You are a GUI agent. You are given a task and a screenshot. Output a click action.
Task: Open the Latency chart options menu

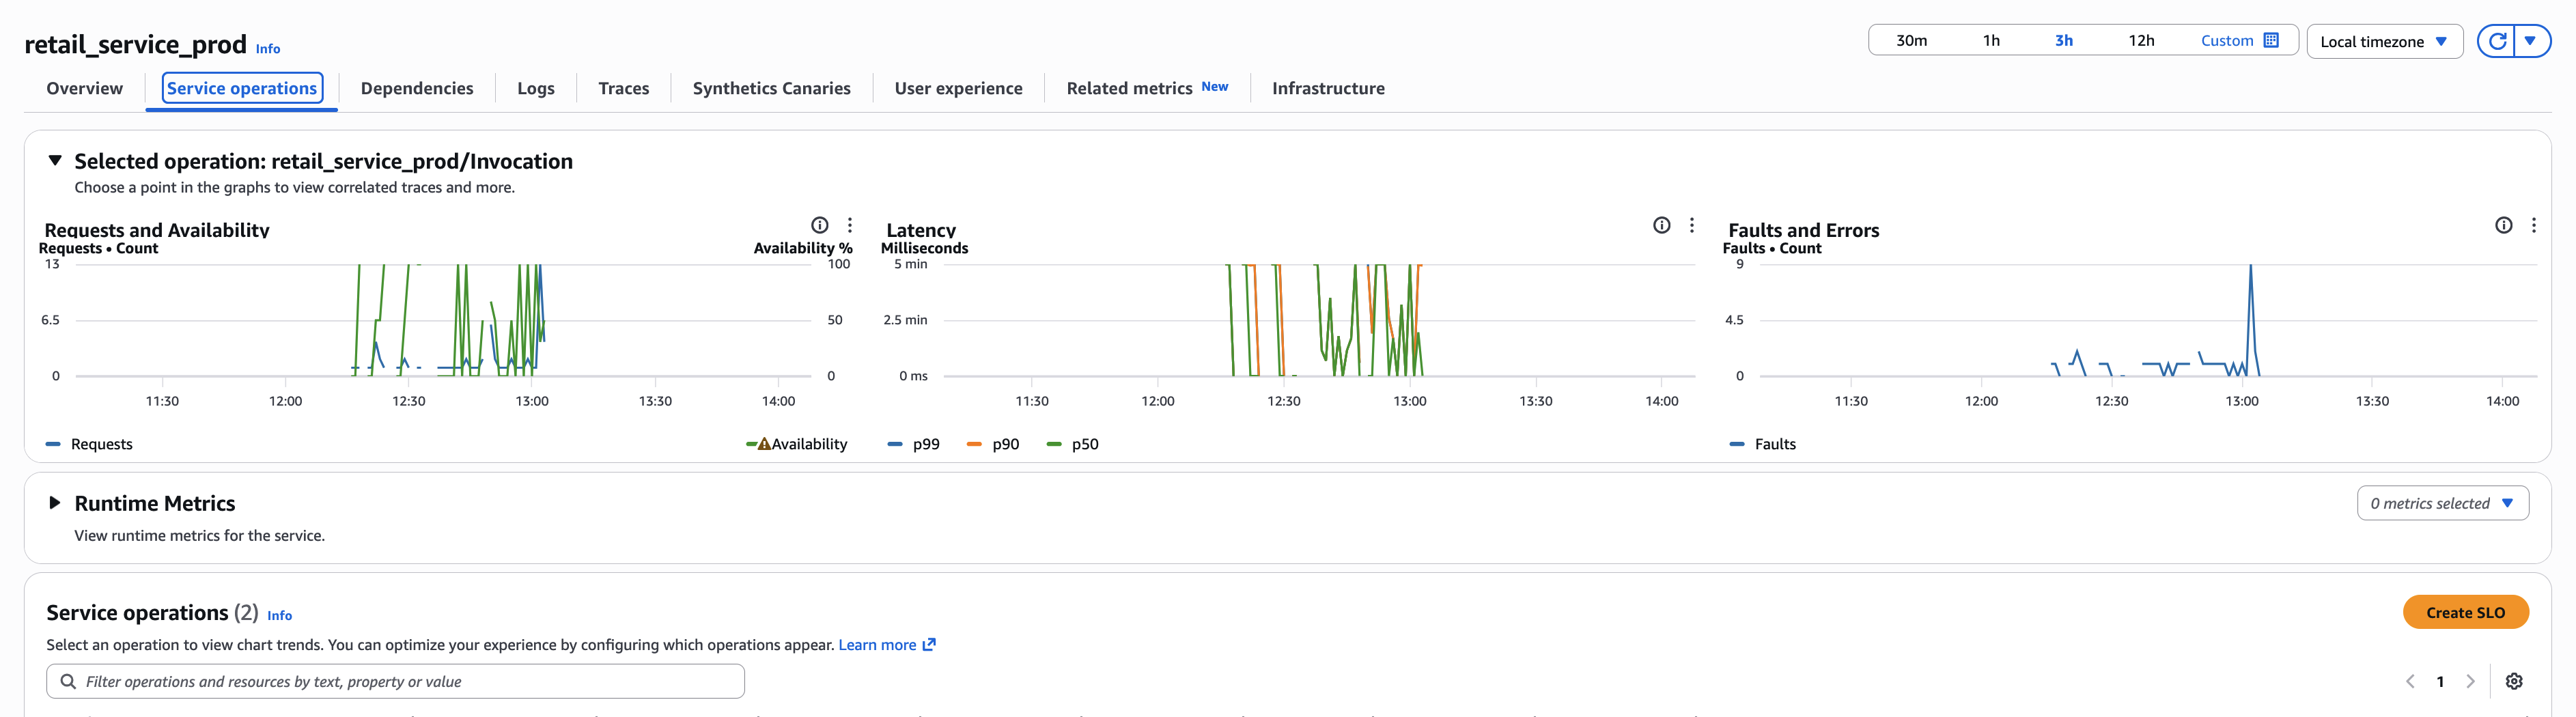[x=1692, y=225]
